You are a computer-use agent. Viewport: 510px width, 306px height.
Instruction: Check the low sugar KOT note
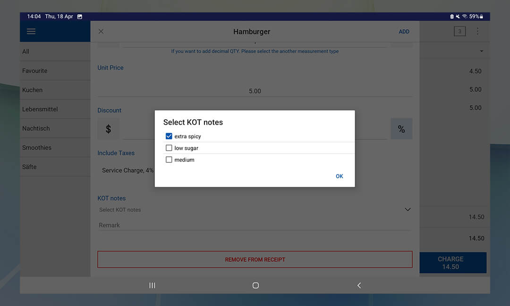point(169,148)
